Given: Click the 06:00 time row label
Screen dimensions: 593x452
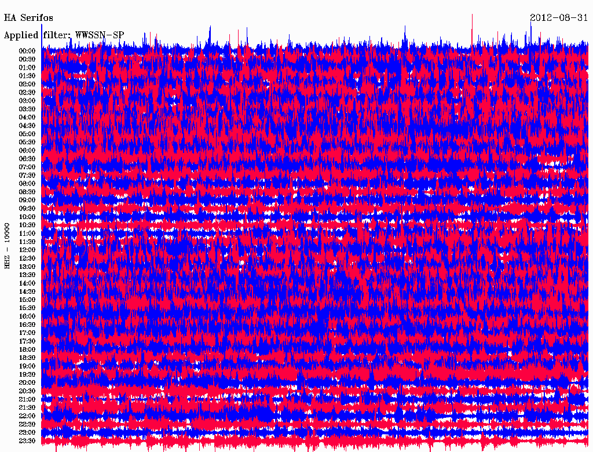Looking at the screenshot, I should [27, 151].
